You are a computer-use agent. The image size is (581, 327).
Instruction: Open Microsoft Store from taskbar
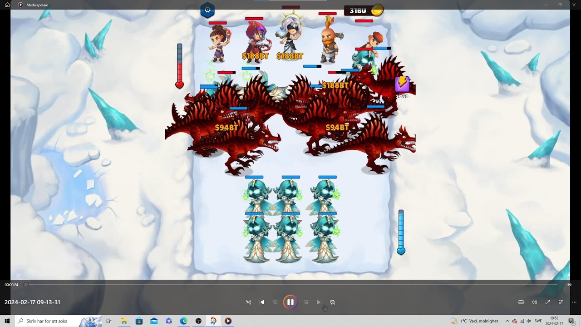[x=139, y=321]
